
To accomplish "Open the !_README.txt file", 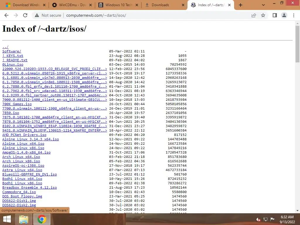I will click(15, 60).
